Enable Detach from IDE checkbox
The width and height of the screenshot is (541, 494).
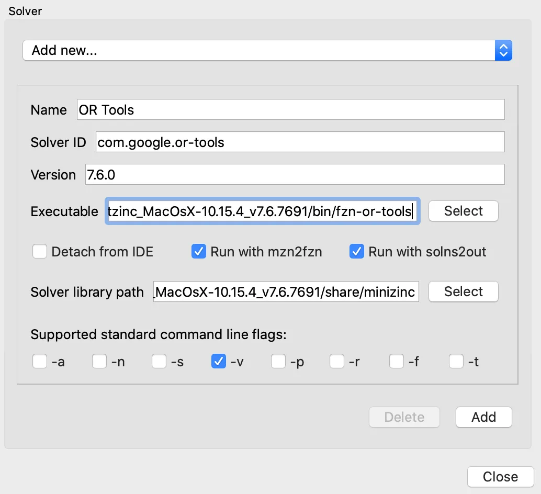(x=40, y=251)
